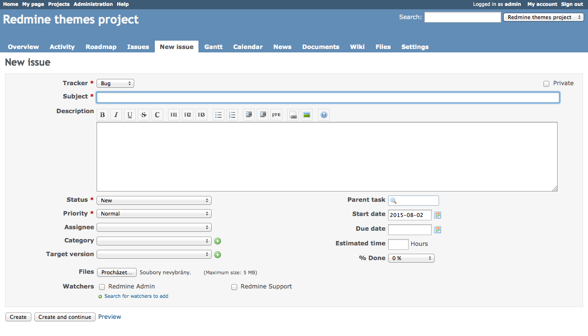Add Redmine Support as watcher
Image resolution: width=588 pixels, height=336 pixels.
(234, 287)
